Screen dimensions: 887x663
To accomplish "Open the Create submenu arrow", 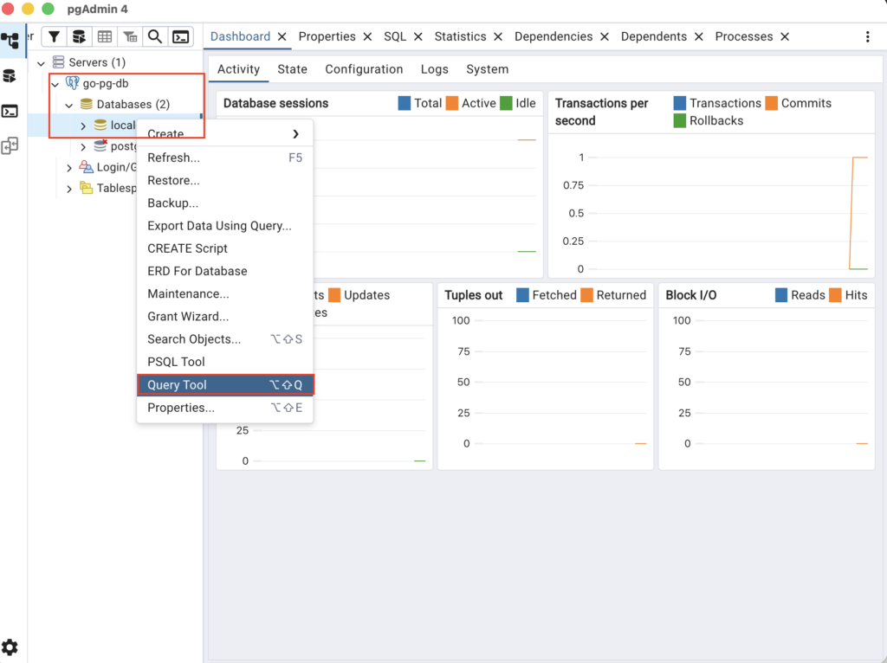I will [x=295, y=134].
